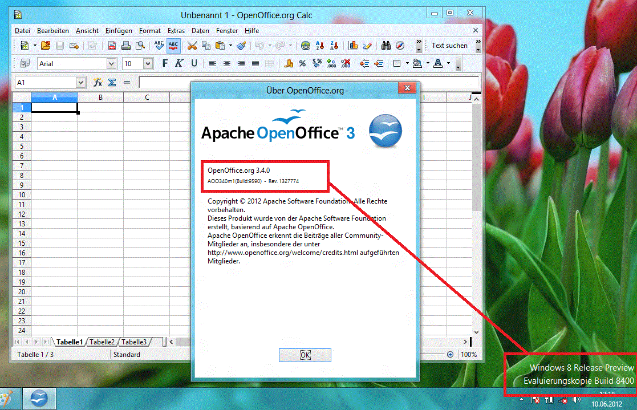The image size is (637, 410).
Task: Click the Function equals sign
Action: pos(127,83)
